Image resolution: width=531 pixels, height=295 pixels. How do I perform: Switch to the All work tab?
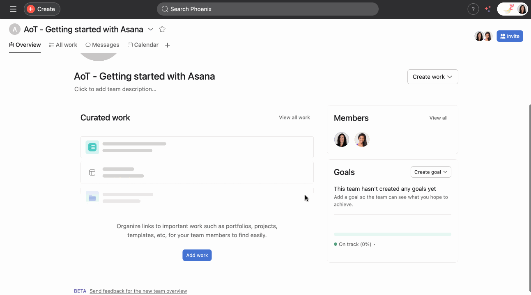pos(63,45)
